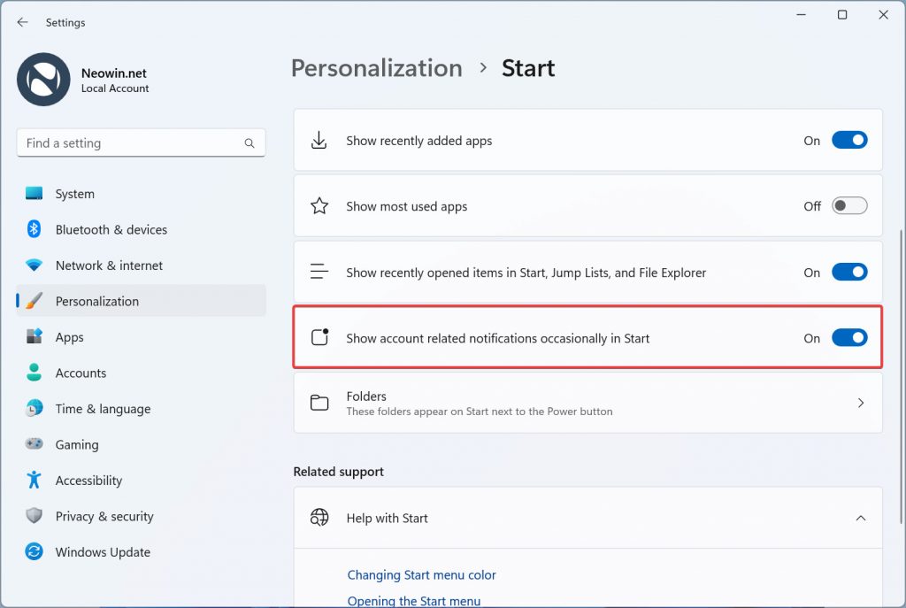The image size is (906, 608).
Task: Open the Apps settings category
Action: [x=141, y=337]
